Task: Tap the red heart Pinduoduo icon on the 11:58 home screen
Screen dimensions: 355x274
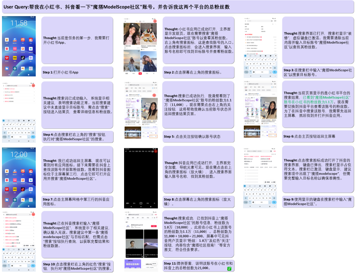Action: click(x=7, y=58)
